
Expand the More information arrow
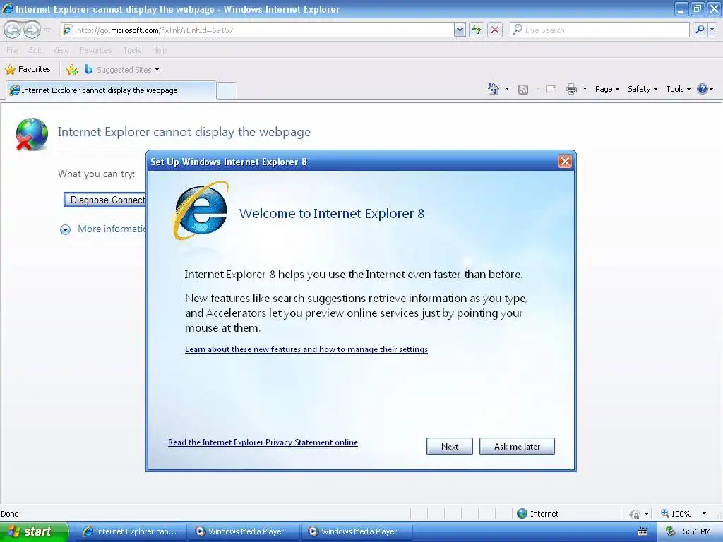65,229
